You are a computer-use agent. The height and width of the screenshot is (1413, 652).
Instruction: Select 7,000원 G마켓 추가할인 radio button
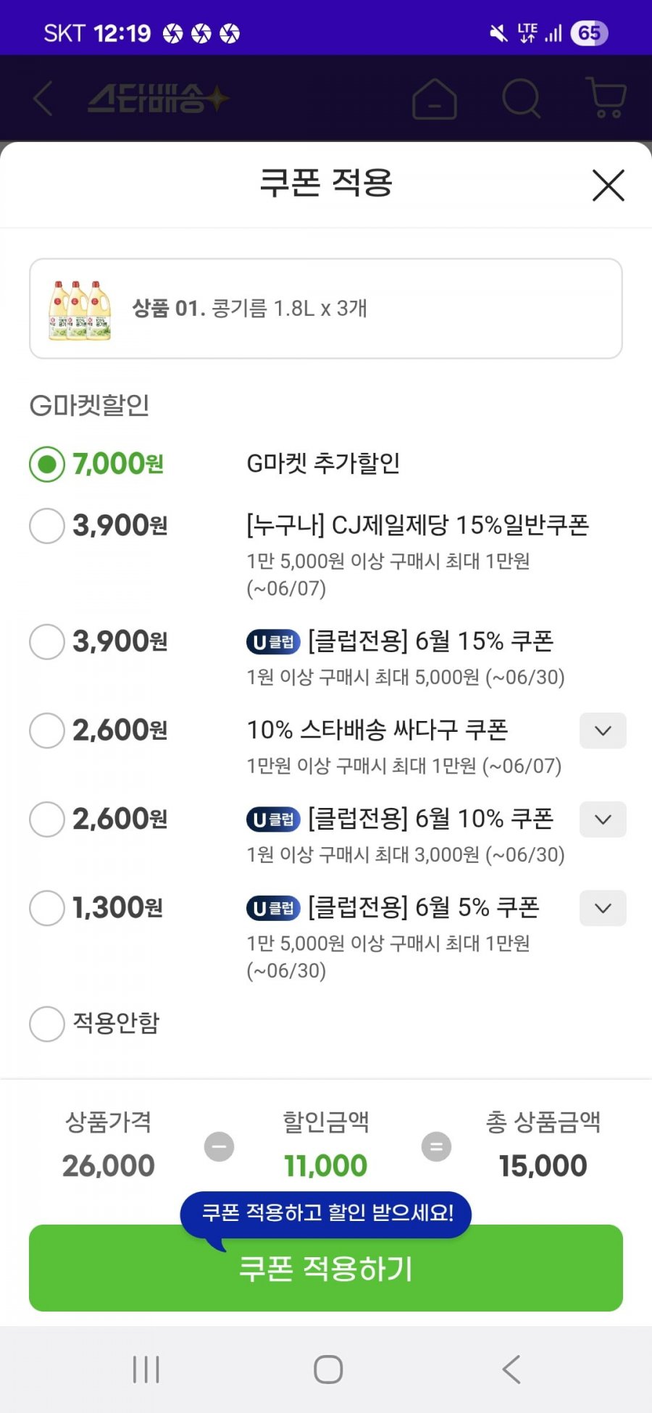pos(47,464)
